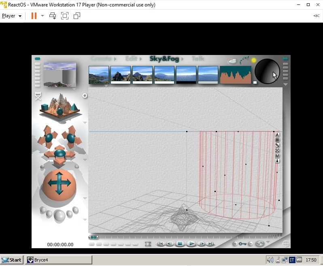Click the Nano Preview render thumbnail
The height and width of the screenshot is (266, 323).
tap(60, 75)
